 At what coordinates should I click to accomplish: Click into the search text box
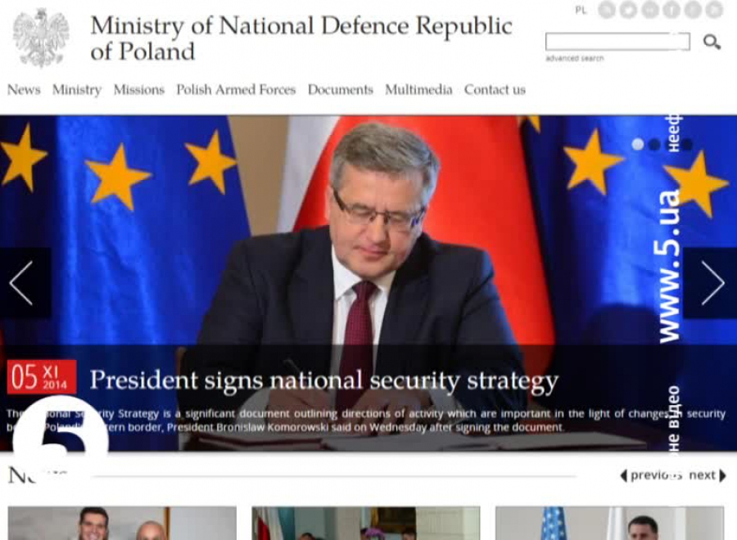click(x=617, y=42)
